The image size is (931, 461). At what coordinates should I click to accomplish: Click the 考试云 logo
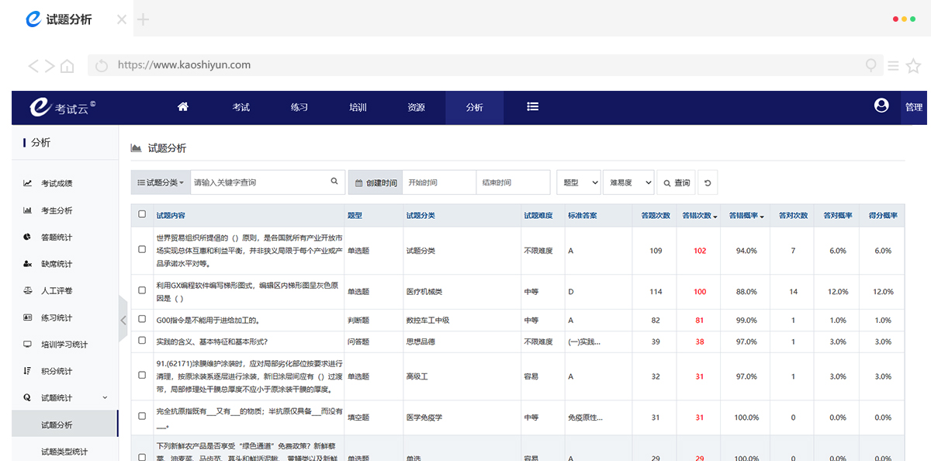pyautogui.click(x=63, y=107)
